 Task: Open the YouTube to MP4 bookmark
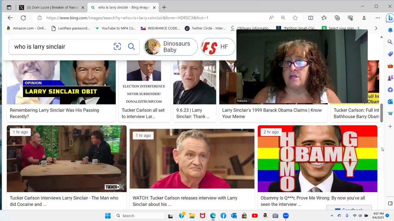(115, 28)
